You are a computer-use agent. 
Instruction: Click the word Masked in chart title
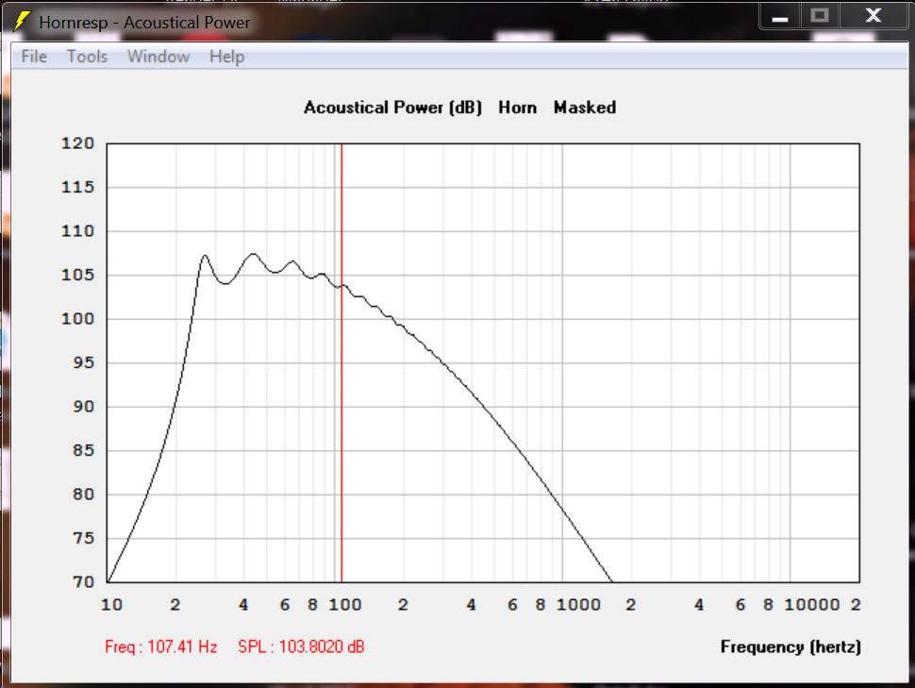click(x=585, y=108)
